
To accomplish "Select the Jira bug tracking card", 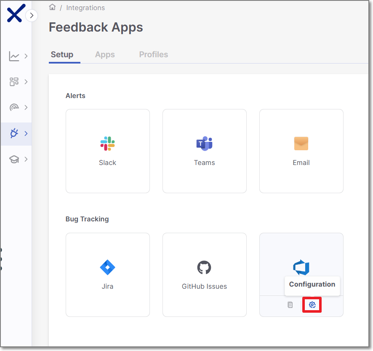I will click(108, 274).
